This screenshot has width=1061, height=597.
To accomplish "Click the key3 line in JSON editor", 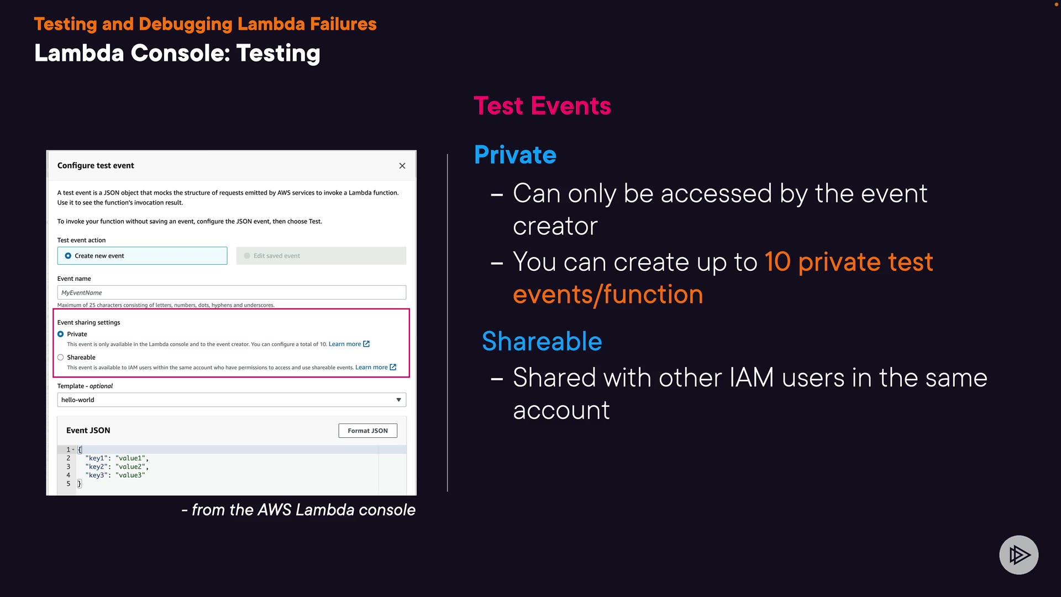I will tap(115, 475).
